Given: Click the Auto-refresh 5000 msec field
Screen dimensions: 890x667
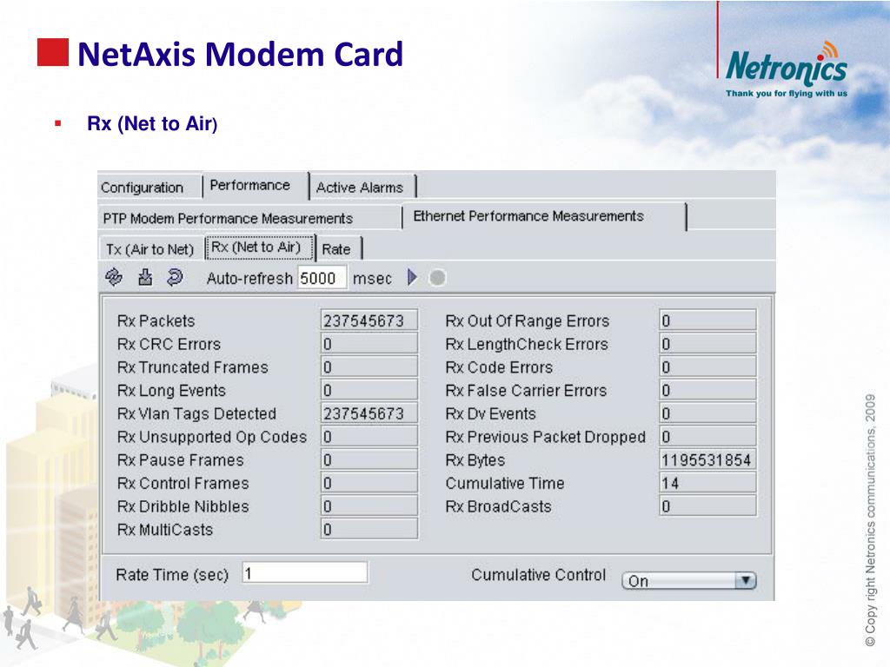Looking at the screenshot, I should (x=322, y=278).
